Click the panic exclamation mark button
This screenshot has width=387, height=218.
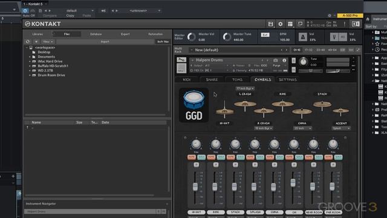click(x=345, y=24)
